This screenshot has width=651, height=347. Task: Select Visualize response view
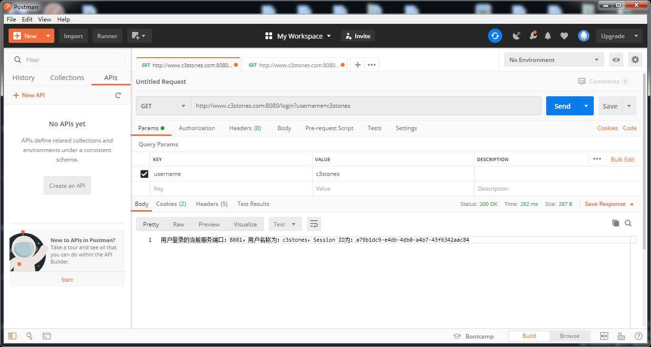(x=245, y=224)
